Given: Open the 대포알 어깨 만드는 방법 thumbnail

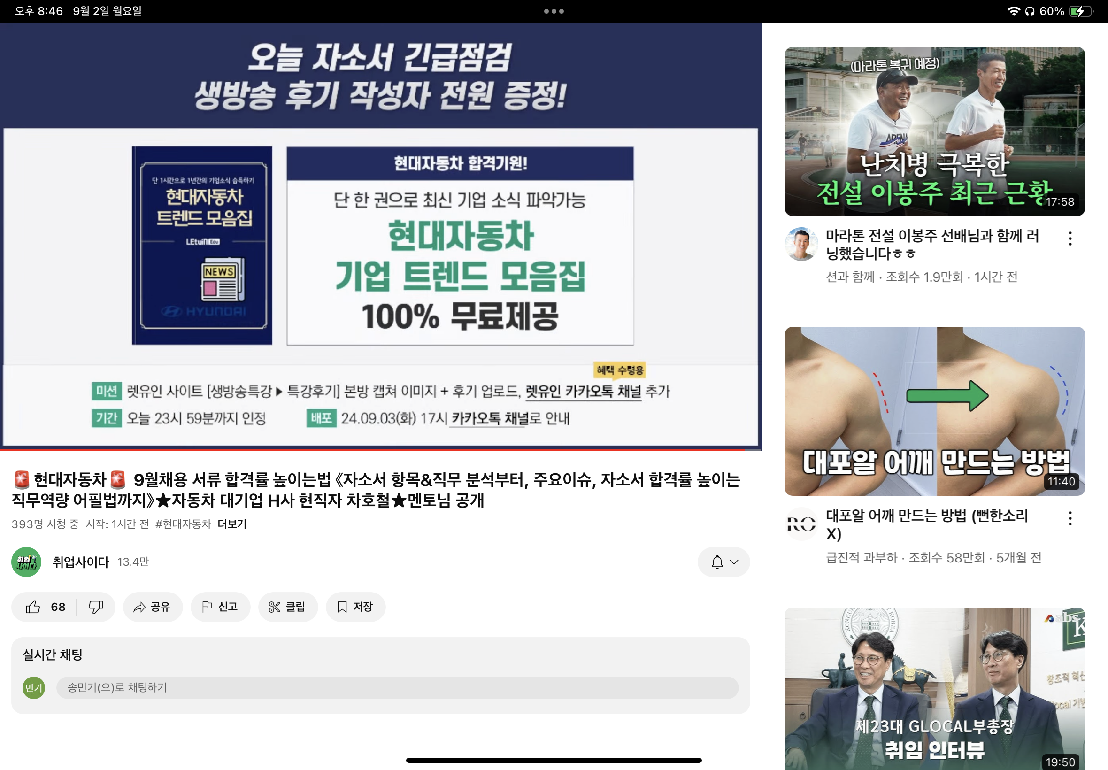Looking at the screenshot, I should pos(934,411).
